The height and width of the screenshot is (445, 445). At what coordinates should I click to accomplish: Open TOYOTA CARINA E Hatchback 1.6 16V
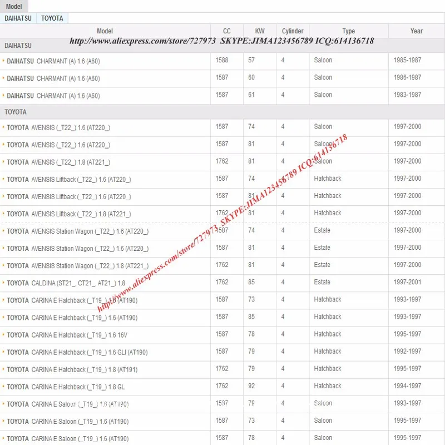[x=67, y=335]
